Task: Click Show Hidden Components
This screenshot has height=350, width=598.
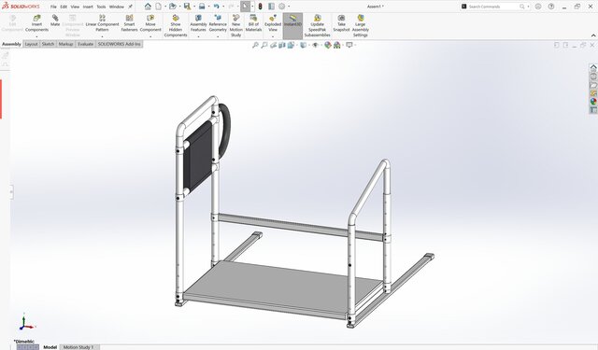Action: click(176, 25)
